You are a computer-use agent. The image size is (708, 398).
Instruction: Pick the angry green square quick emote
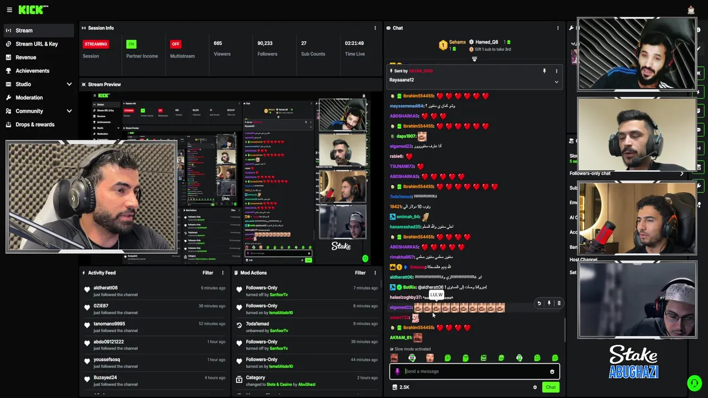(483, 358)
